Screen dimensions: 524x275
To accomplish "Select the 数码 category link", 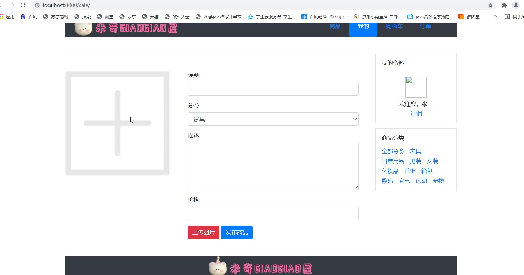I will 387,181.
